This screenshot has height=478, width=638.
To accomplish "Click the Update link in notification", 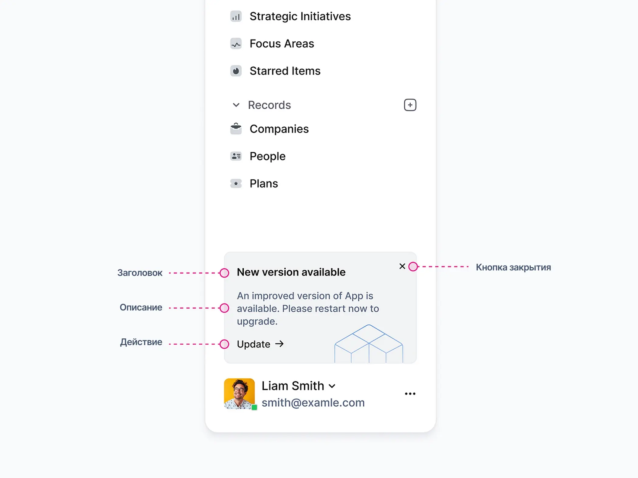I will tap(260, 344).
